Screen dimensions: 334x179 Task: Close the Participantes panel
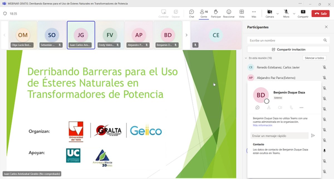pyautogui.click(x=326, y=27)
